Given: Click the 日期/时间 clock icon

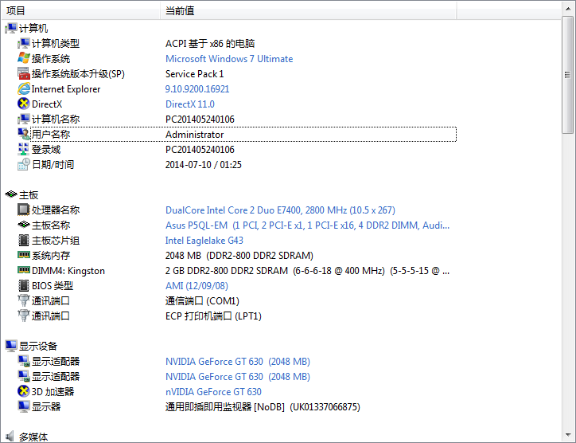Looking at the screenshot, I should point(24,164).
